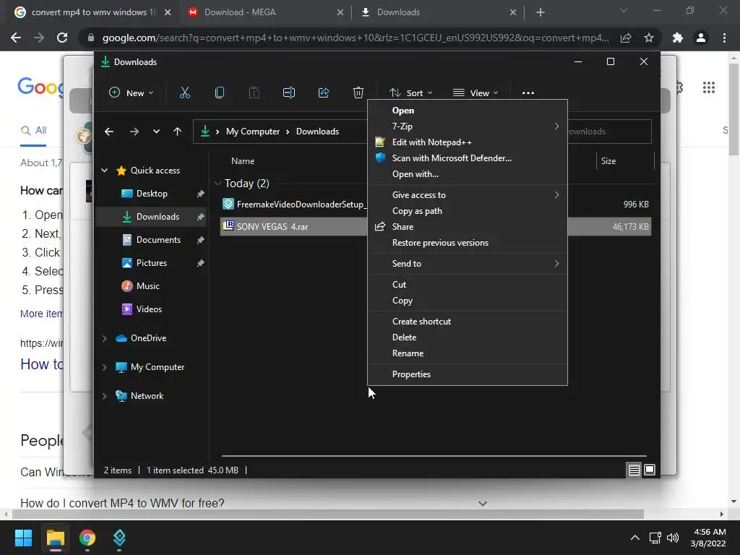The height and width of the screenshot is (555, 740).
Task: Go back in File Explorer navigation
Action: pyautogui.click(x=109, y=132)
